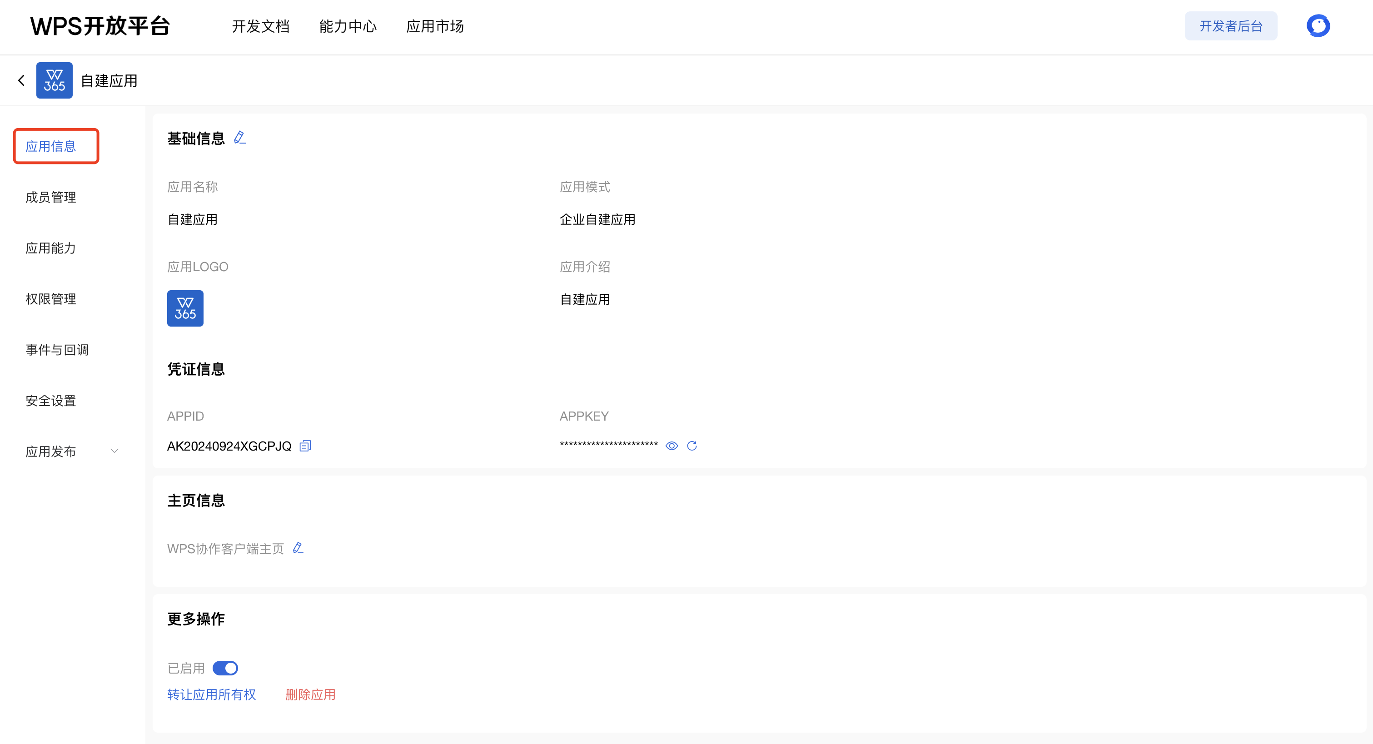Click 转让应用所有权 link
Image resolution: width=1373 pixels, height=744 pixels.
(212, 695)
